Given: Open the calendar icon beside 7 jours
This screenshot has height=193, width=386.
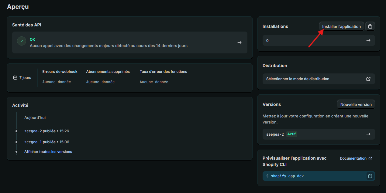Looking at the screenshot, I should (15, 77).
